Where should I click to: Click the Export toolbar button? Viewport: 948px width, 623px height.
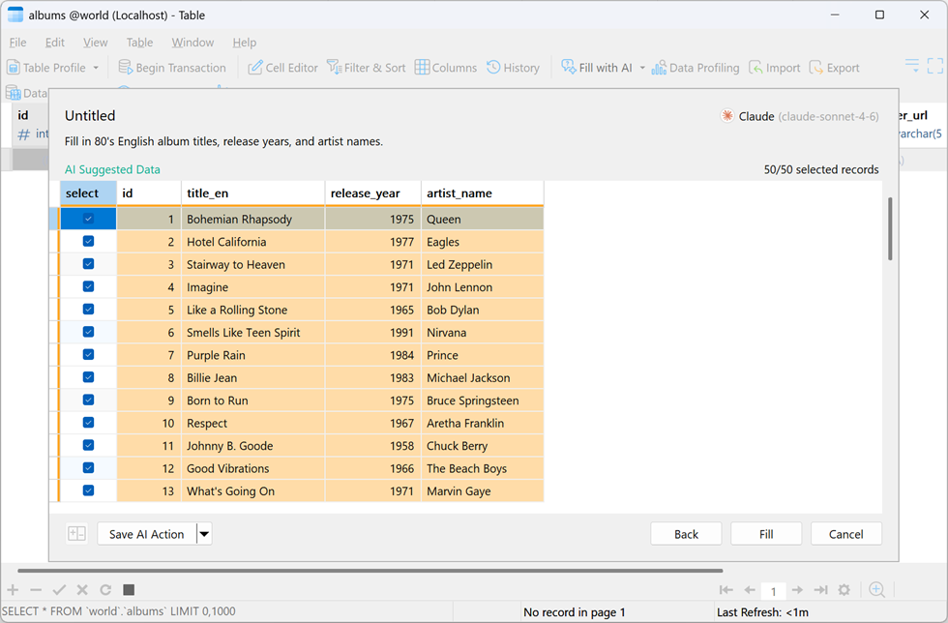pyautogui.click(x=834, y=68)
